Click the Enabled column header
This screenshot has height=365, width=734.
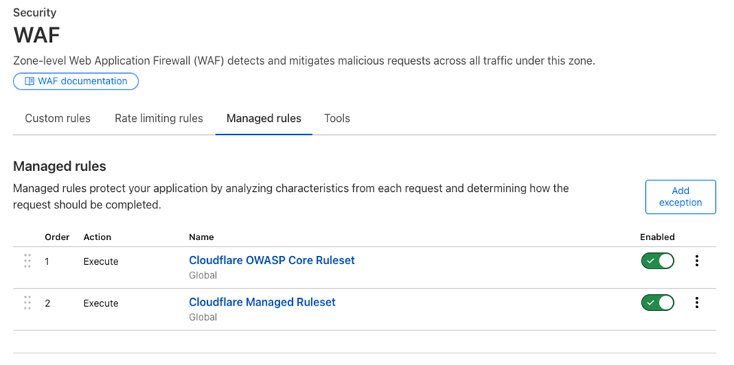[657, 237]
